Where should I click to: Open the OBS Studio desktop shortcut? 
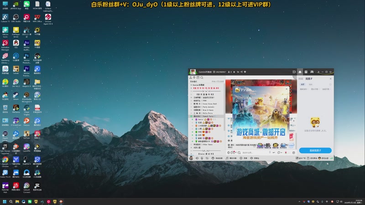tap(16, 18)
